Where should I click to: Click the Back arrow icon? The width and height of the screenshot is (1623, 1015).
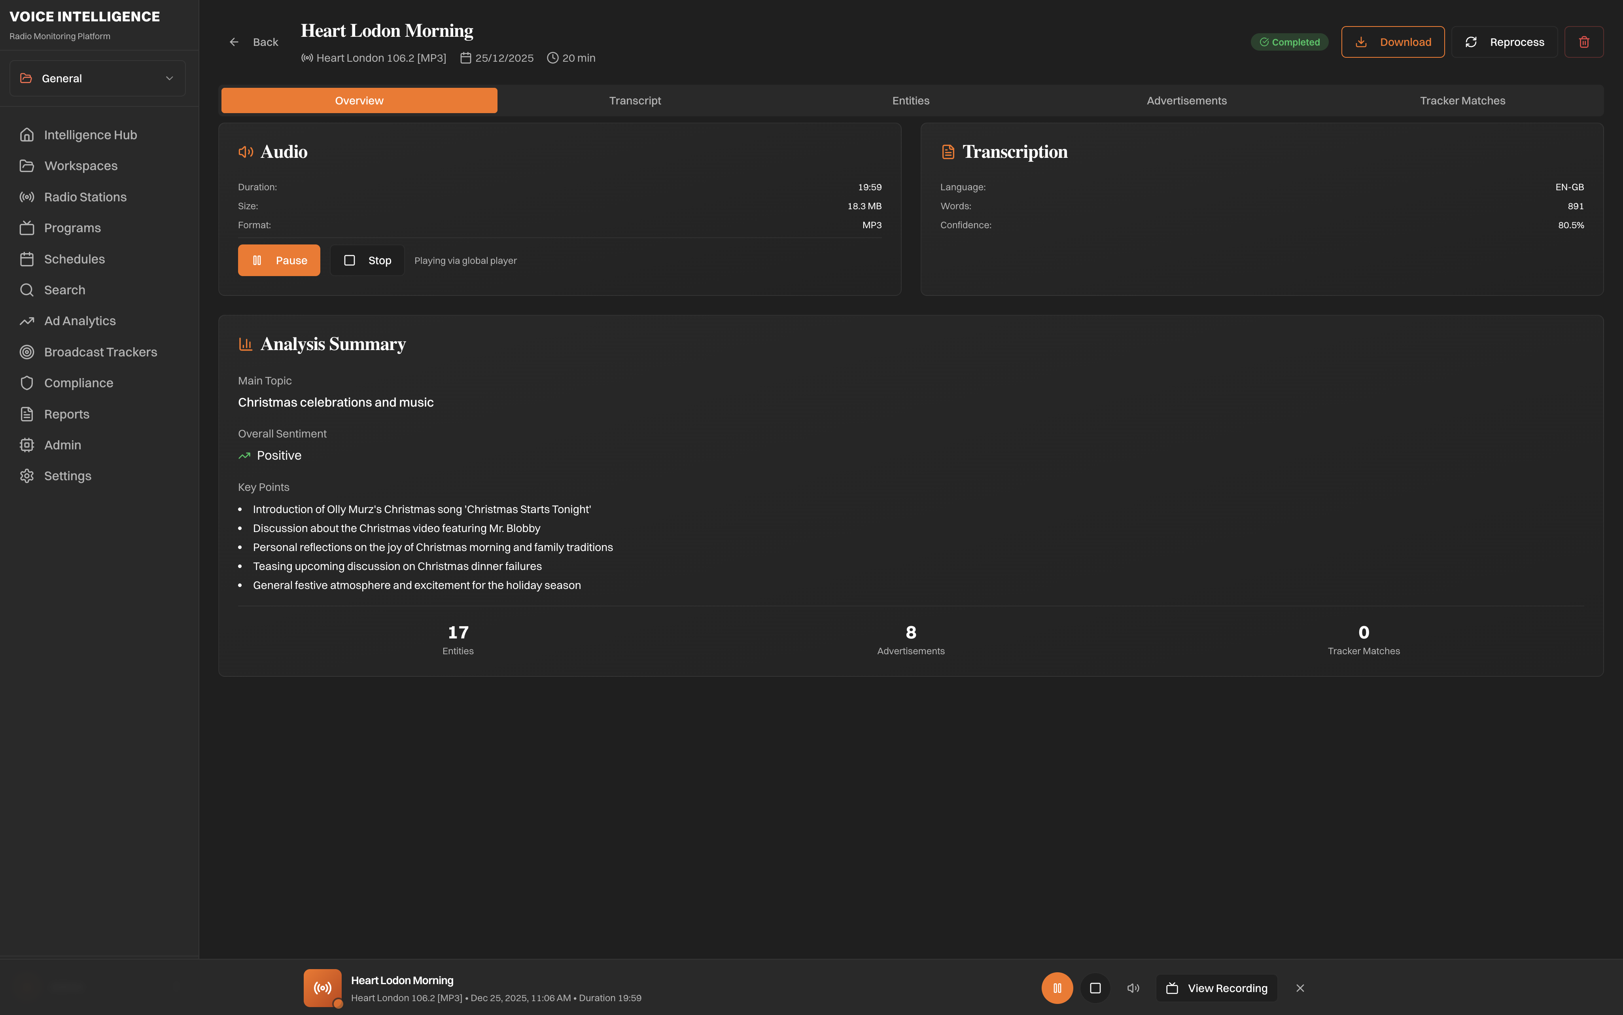point(234,42)
